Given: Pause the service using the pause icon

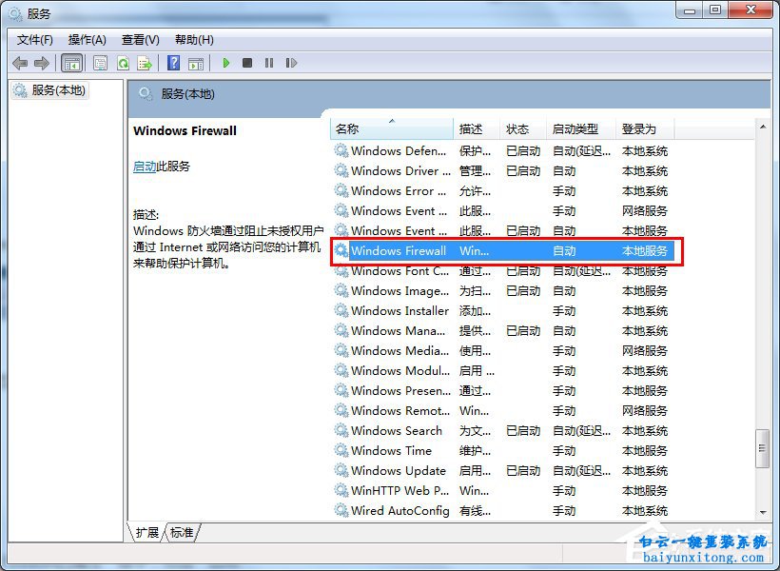Looking at the screenshot, I should click(269, 63).
